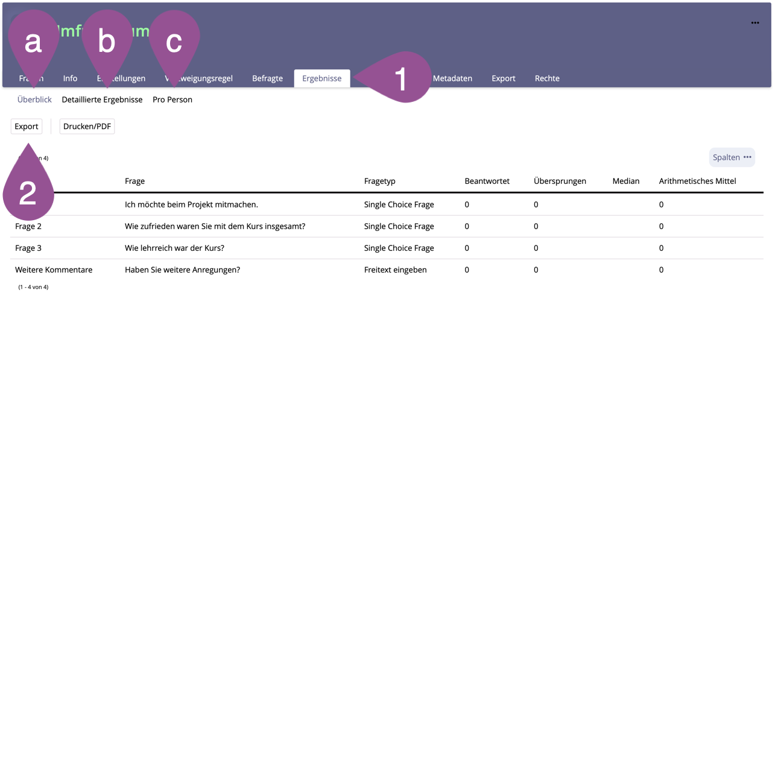784x784 pixels.
Task: Open the Befragte tab
Action: tap(267, 78)
